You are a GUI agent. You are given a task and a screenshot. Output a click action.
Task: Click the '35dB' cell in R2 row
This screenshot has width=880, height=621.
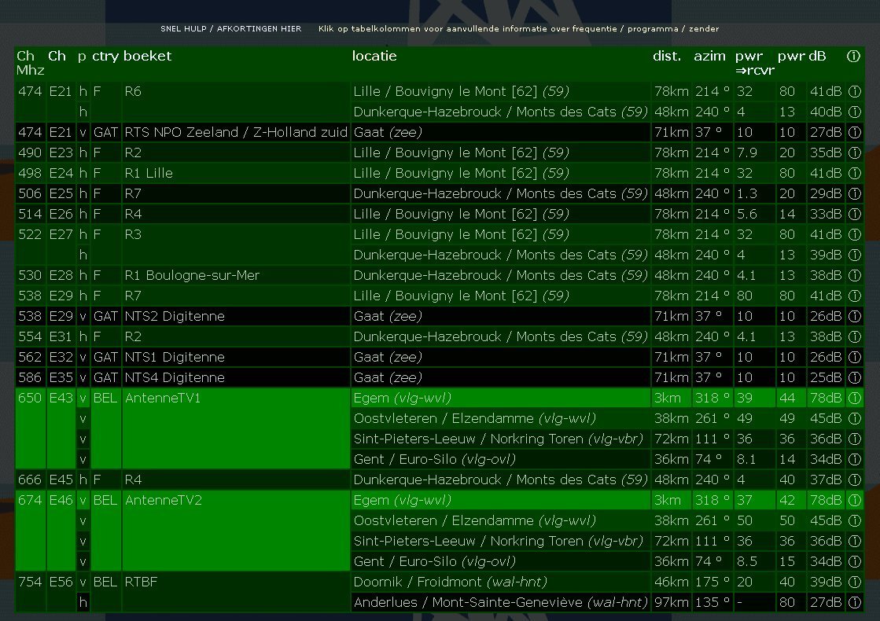pos(826,152)
